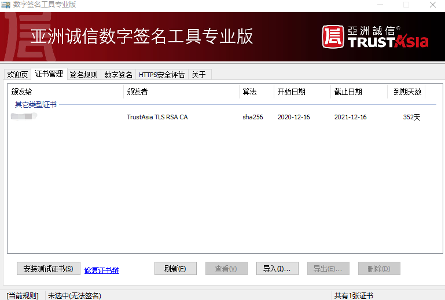Select the TrustAsia TLS RSA CA certificate row
445x300 pixels.
tap(216, 117)
